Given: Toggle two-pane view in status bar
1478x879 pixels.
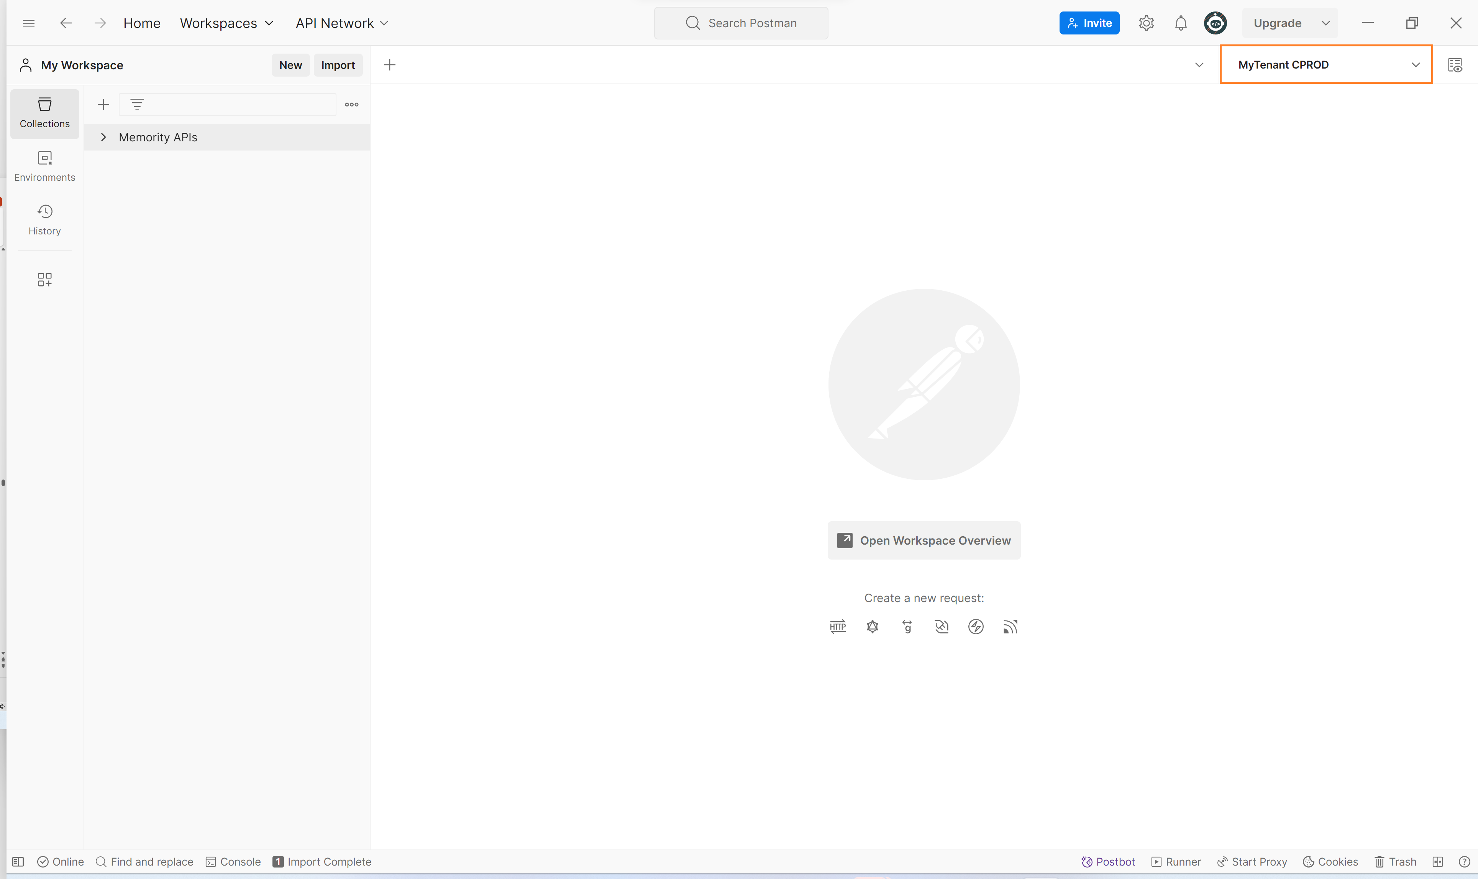Looking at the screenshot, I should (1438, 862).
